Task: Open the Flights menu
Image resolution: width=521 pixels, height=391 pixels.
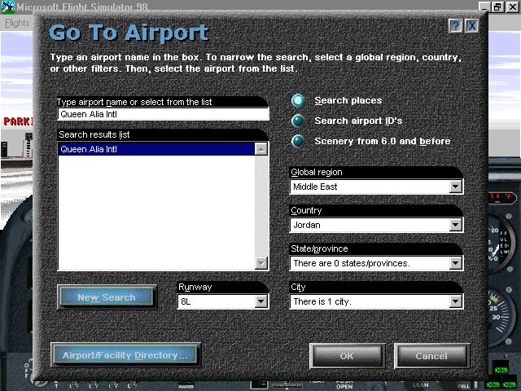Action: [x=17, y=23]
